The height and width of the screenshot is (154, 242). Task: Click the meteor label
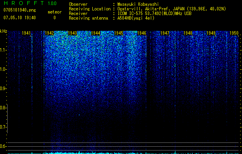(55, 12)
